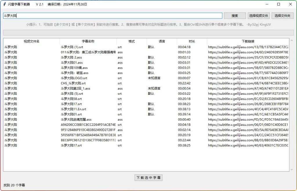Click the 搜索 search button

point(235,15)
